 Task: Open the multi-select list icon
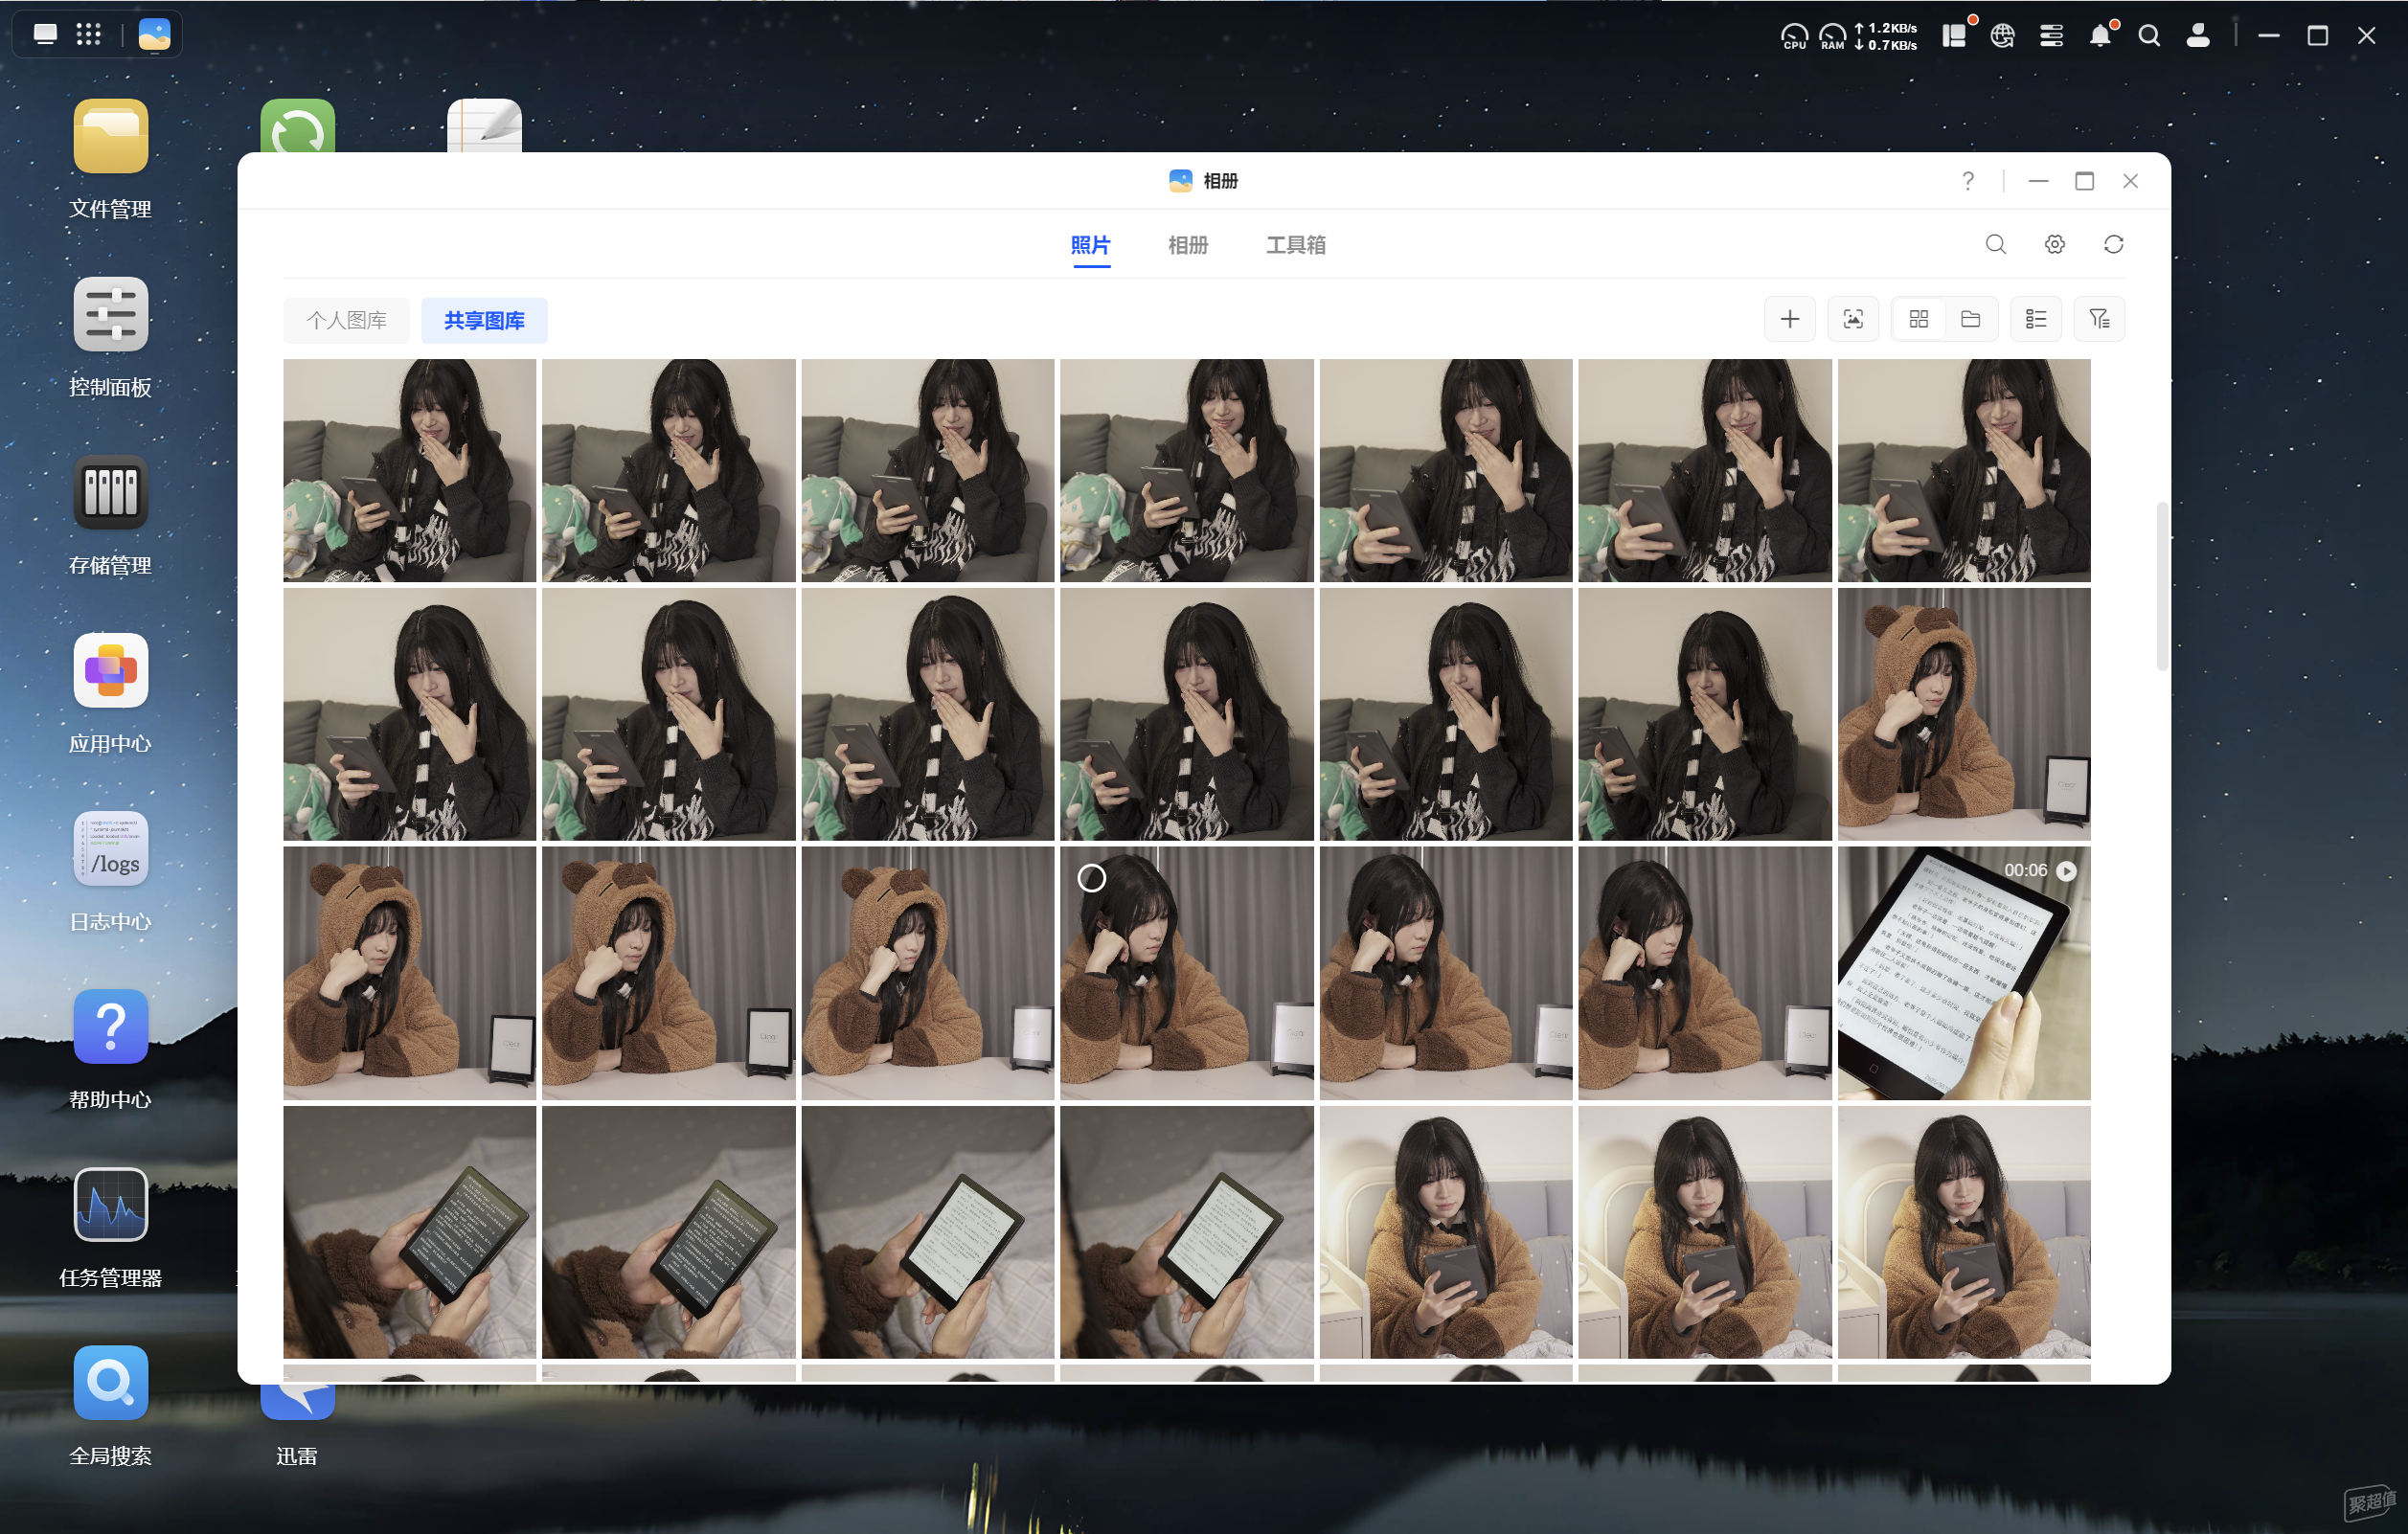(2036, 319)
